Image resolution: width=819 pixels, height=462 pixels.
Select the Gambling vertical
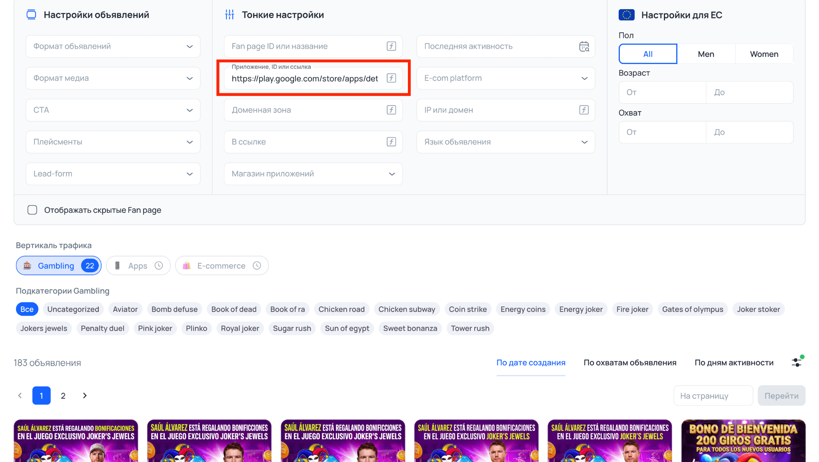[x=59, y=266]
